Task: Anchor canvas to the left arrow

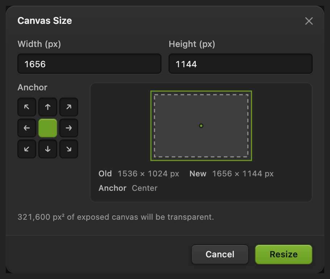Action: point(27,128)
